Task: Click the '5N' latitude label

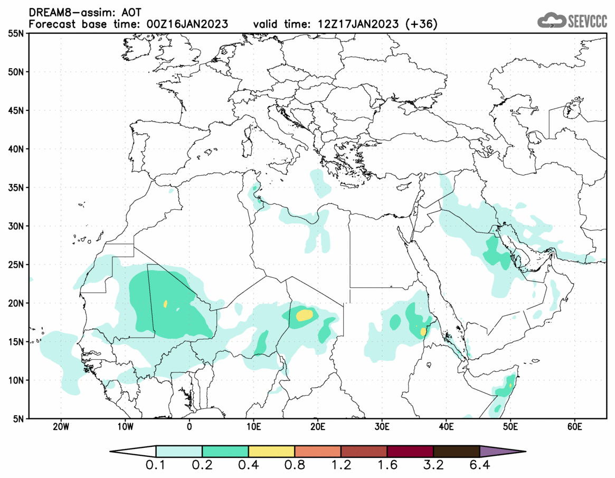Action: coord(18,418)
